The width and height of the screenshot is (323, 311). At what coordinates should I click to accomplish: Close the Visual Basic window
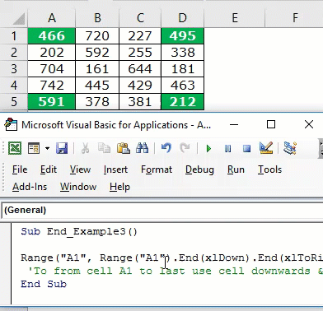(x=309, y=125)
